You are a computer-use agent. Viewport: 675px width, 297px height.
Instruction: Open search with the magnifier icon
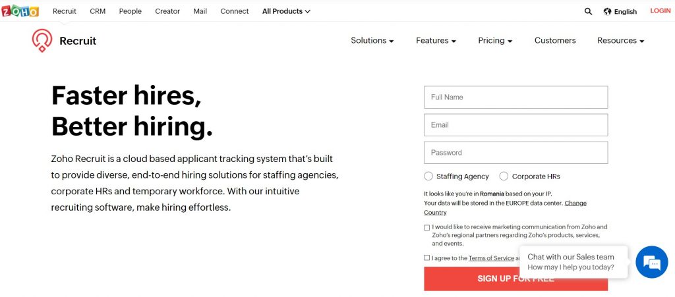pos(588,12)
